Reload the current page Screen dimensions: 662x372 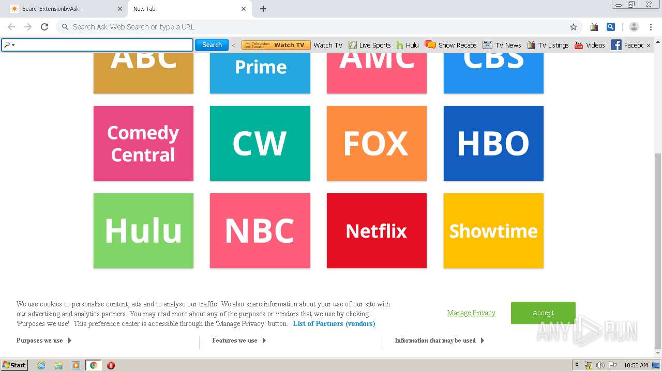coord(44,27)
